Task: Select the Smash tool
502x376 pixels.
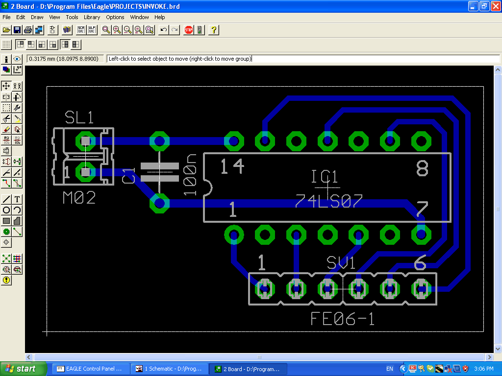Action: [x=6, y=151]
